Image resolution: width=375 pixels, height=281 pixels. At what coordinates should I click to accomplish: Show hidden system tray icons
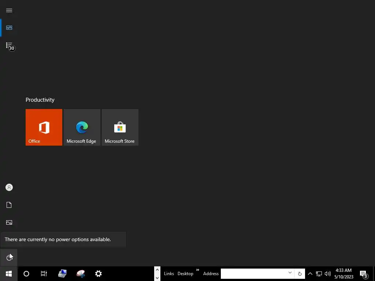point(310,274)
